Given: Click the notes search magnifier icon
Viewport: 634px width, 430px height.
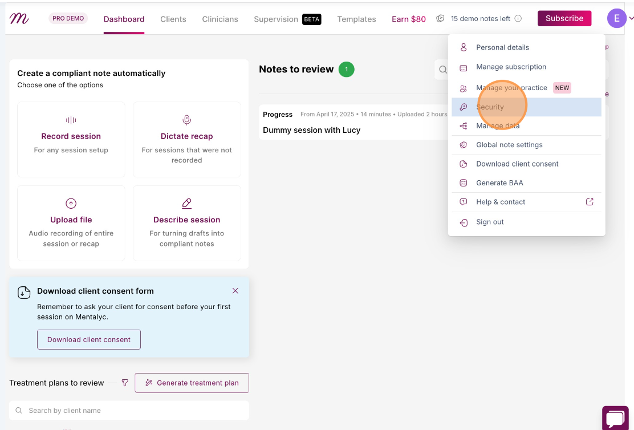Looking at the screenshot, I should coord(443,70).
